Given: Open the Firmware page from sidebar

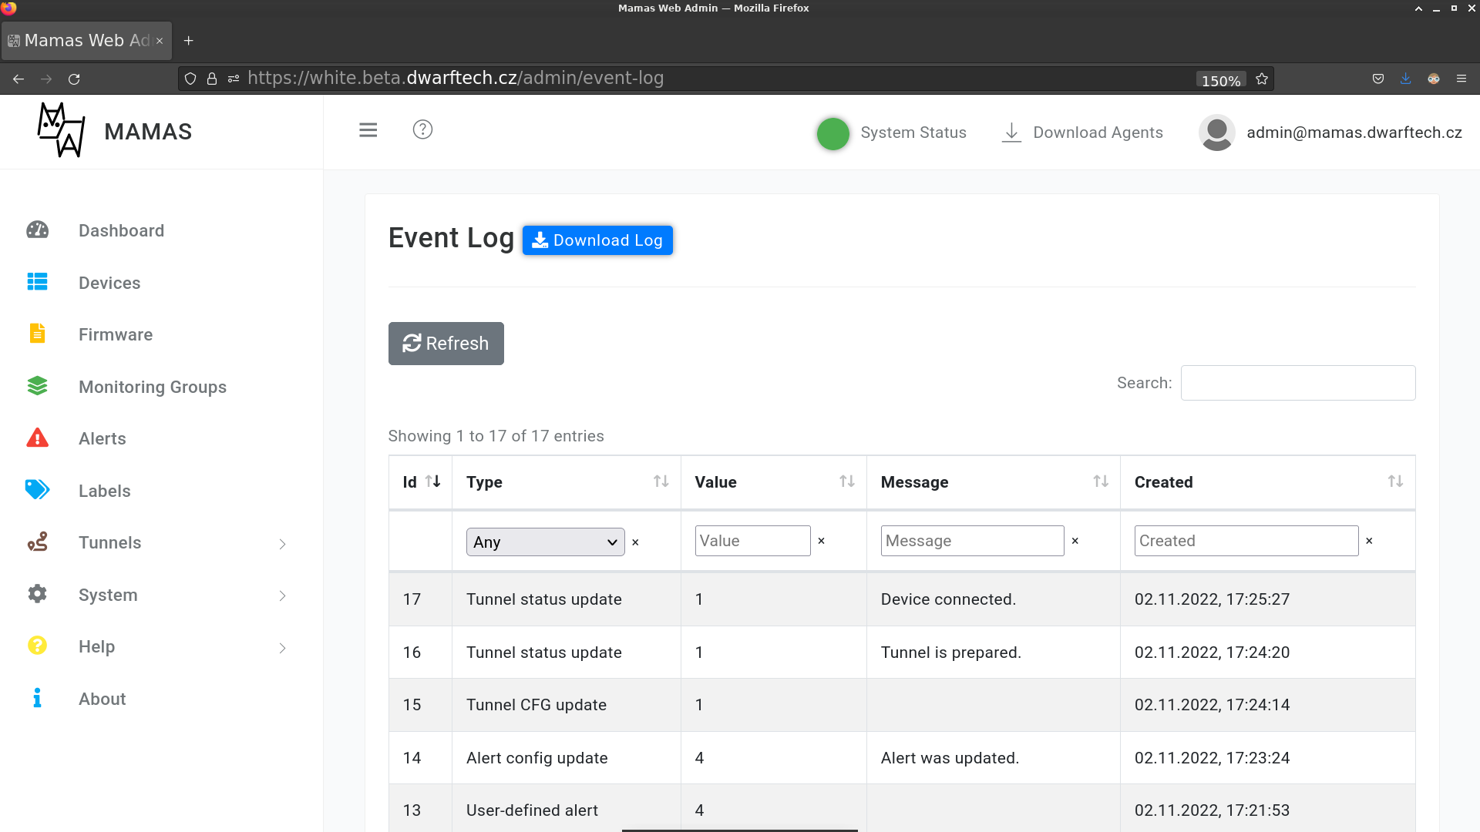Looking at the screenshot, I should (116, 334).
